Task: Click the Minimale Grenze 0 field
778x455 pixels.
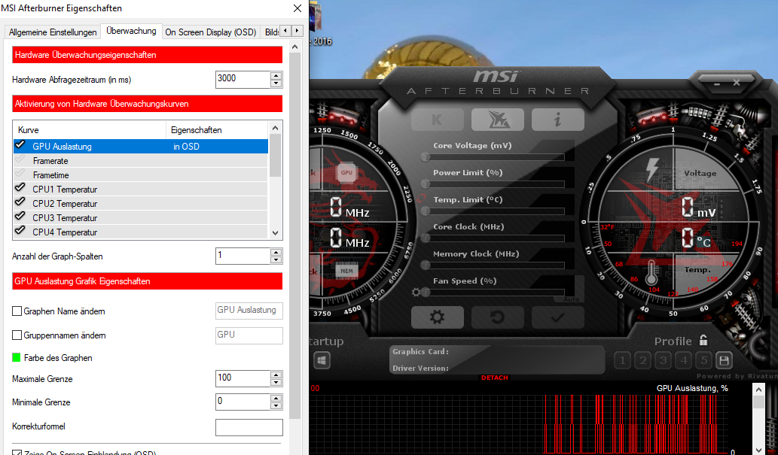Action: coord(243,402)
